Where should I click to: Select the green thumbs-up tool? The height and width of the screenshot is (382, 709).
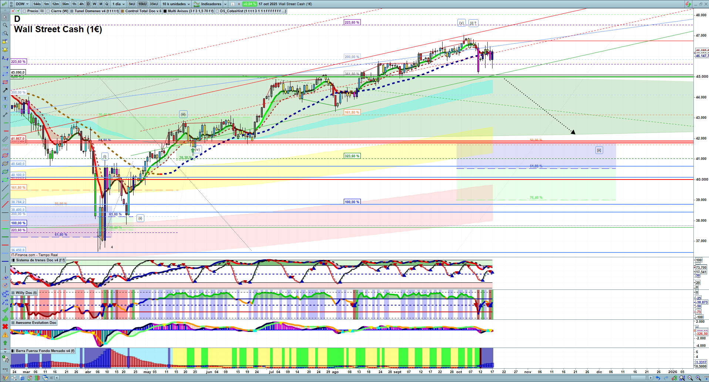click(5, 318)
